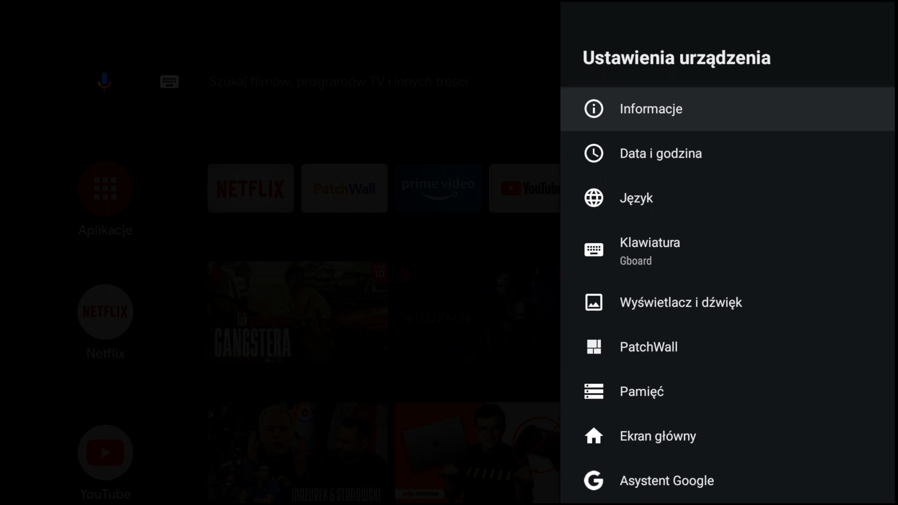Open the Informacje menu entry
Image resolution: width=898 pixels, height=505 pixels.
(x=728, y=109)
